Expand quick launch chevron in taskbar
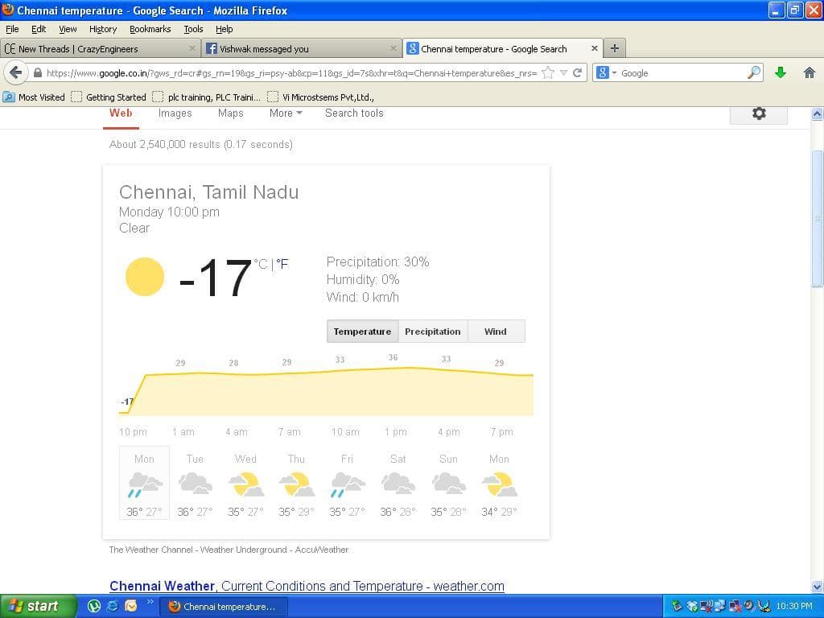The image size is (824, 618). tap(150, 602)
